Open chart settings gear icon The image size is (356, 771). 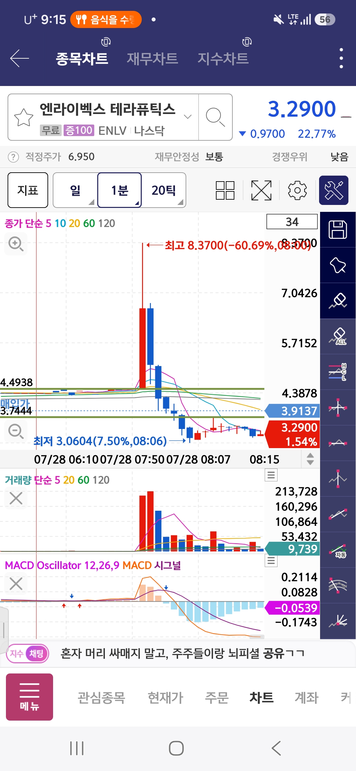(297, 190)
